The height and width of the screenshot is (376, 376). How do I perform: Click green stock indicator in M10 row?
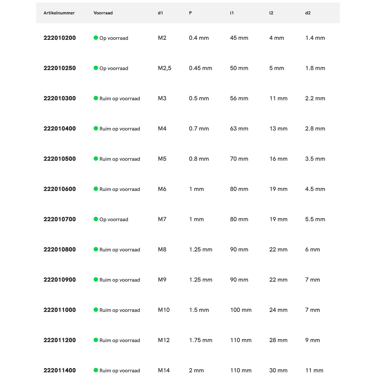coord(96,310)
